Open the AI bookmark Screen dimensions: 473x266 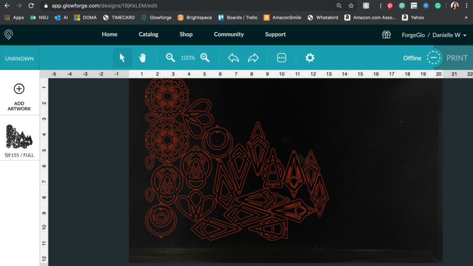(x=61, y=18)
